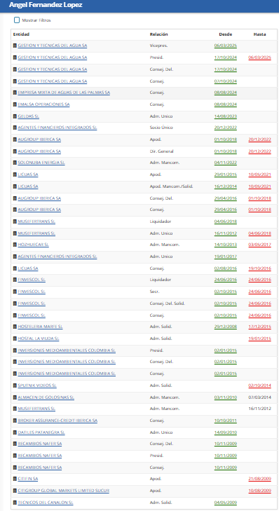Image resolution: width=279 pixels, height=511 pixels.
Task: Open MUSEFERTRANS SL link in Adm. Unico row
Action: coord(36,233)
